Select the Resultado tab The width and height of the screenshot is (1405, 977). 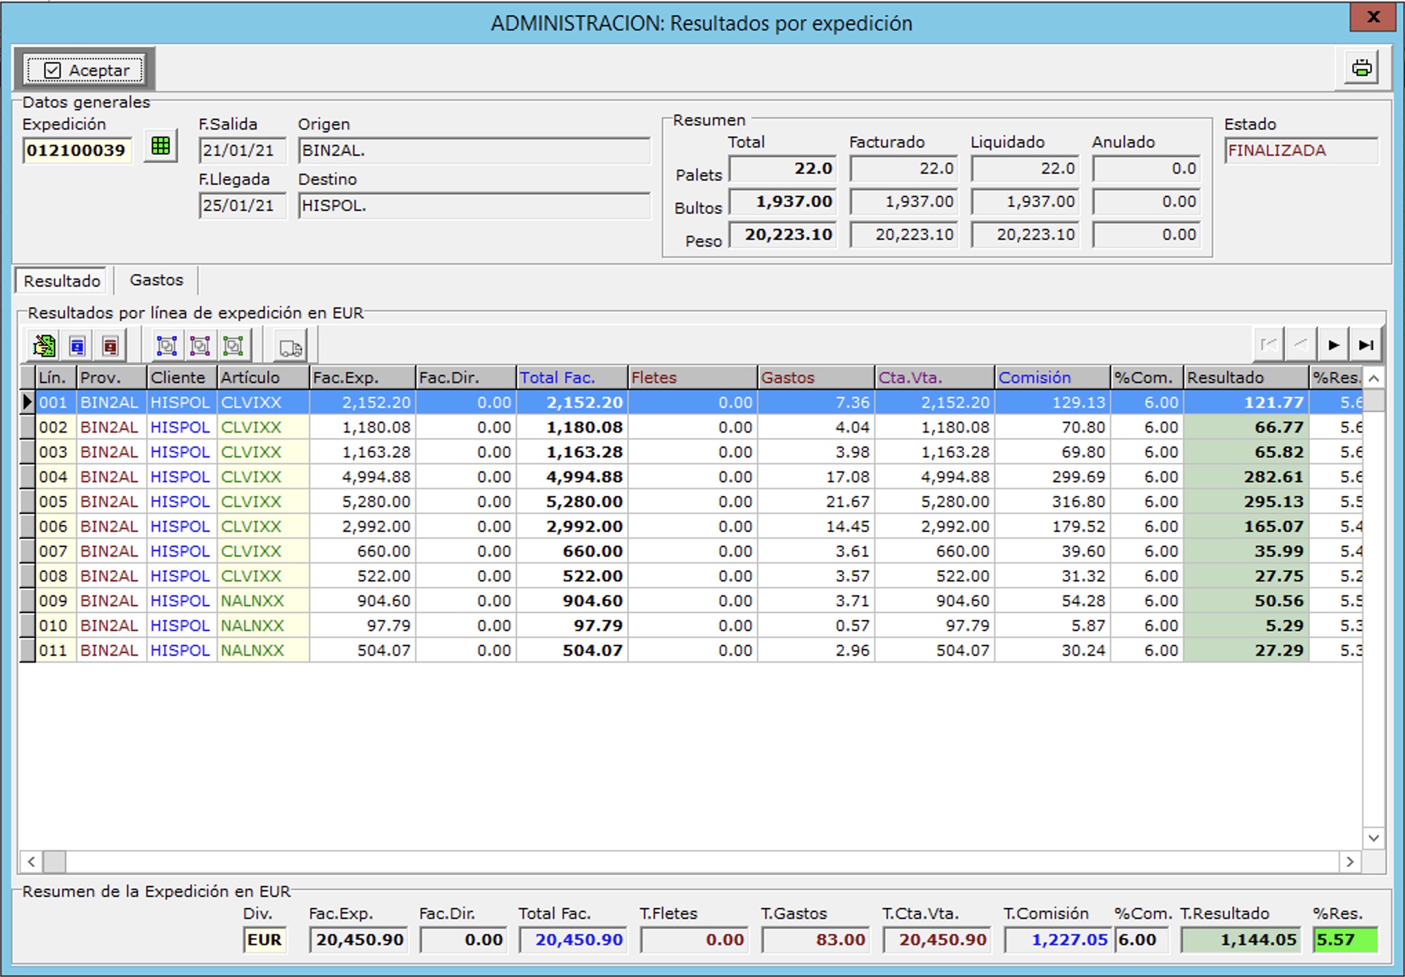62,281
